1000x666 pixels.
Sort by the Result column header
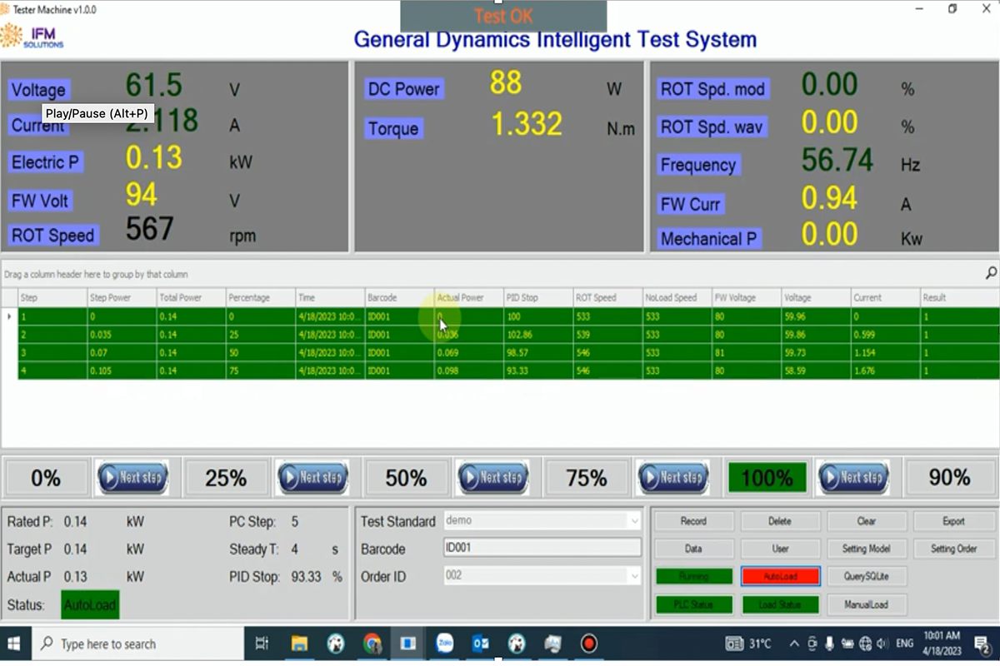pos(959,297)
